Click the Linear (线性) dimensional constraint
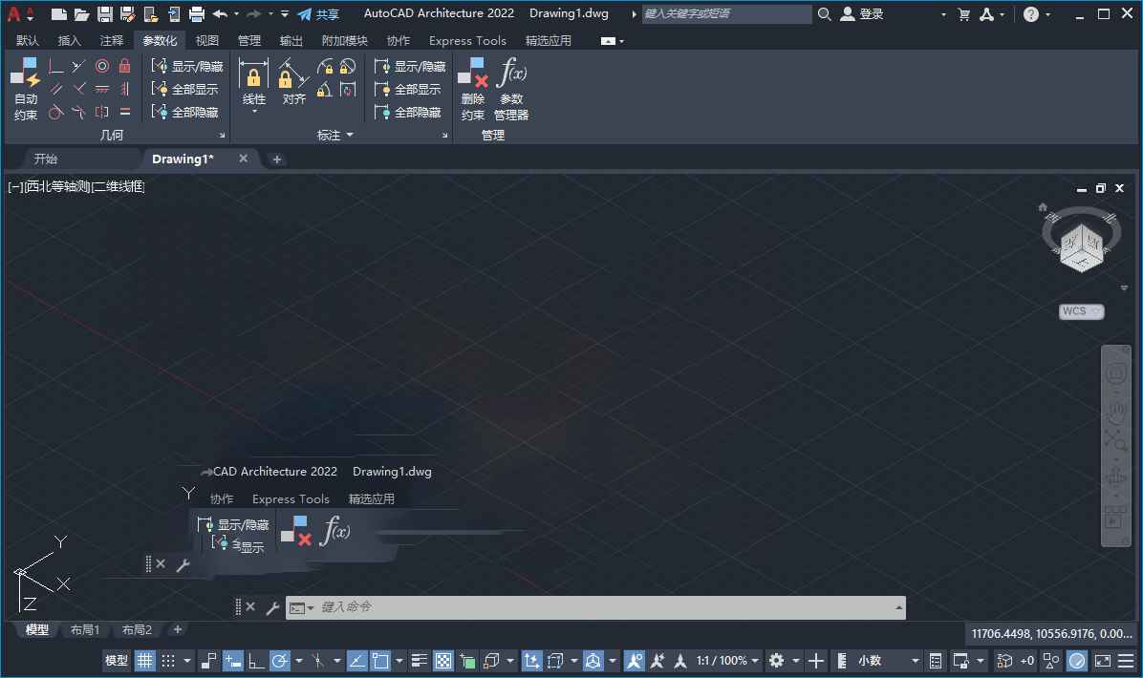 click(253, 81)
